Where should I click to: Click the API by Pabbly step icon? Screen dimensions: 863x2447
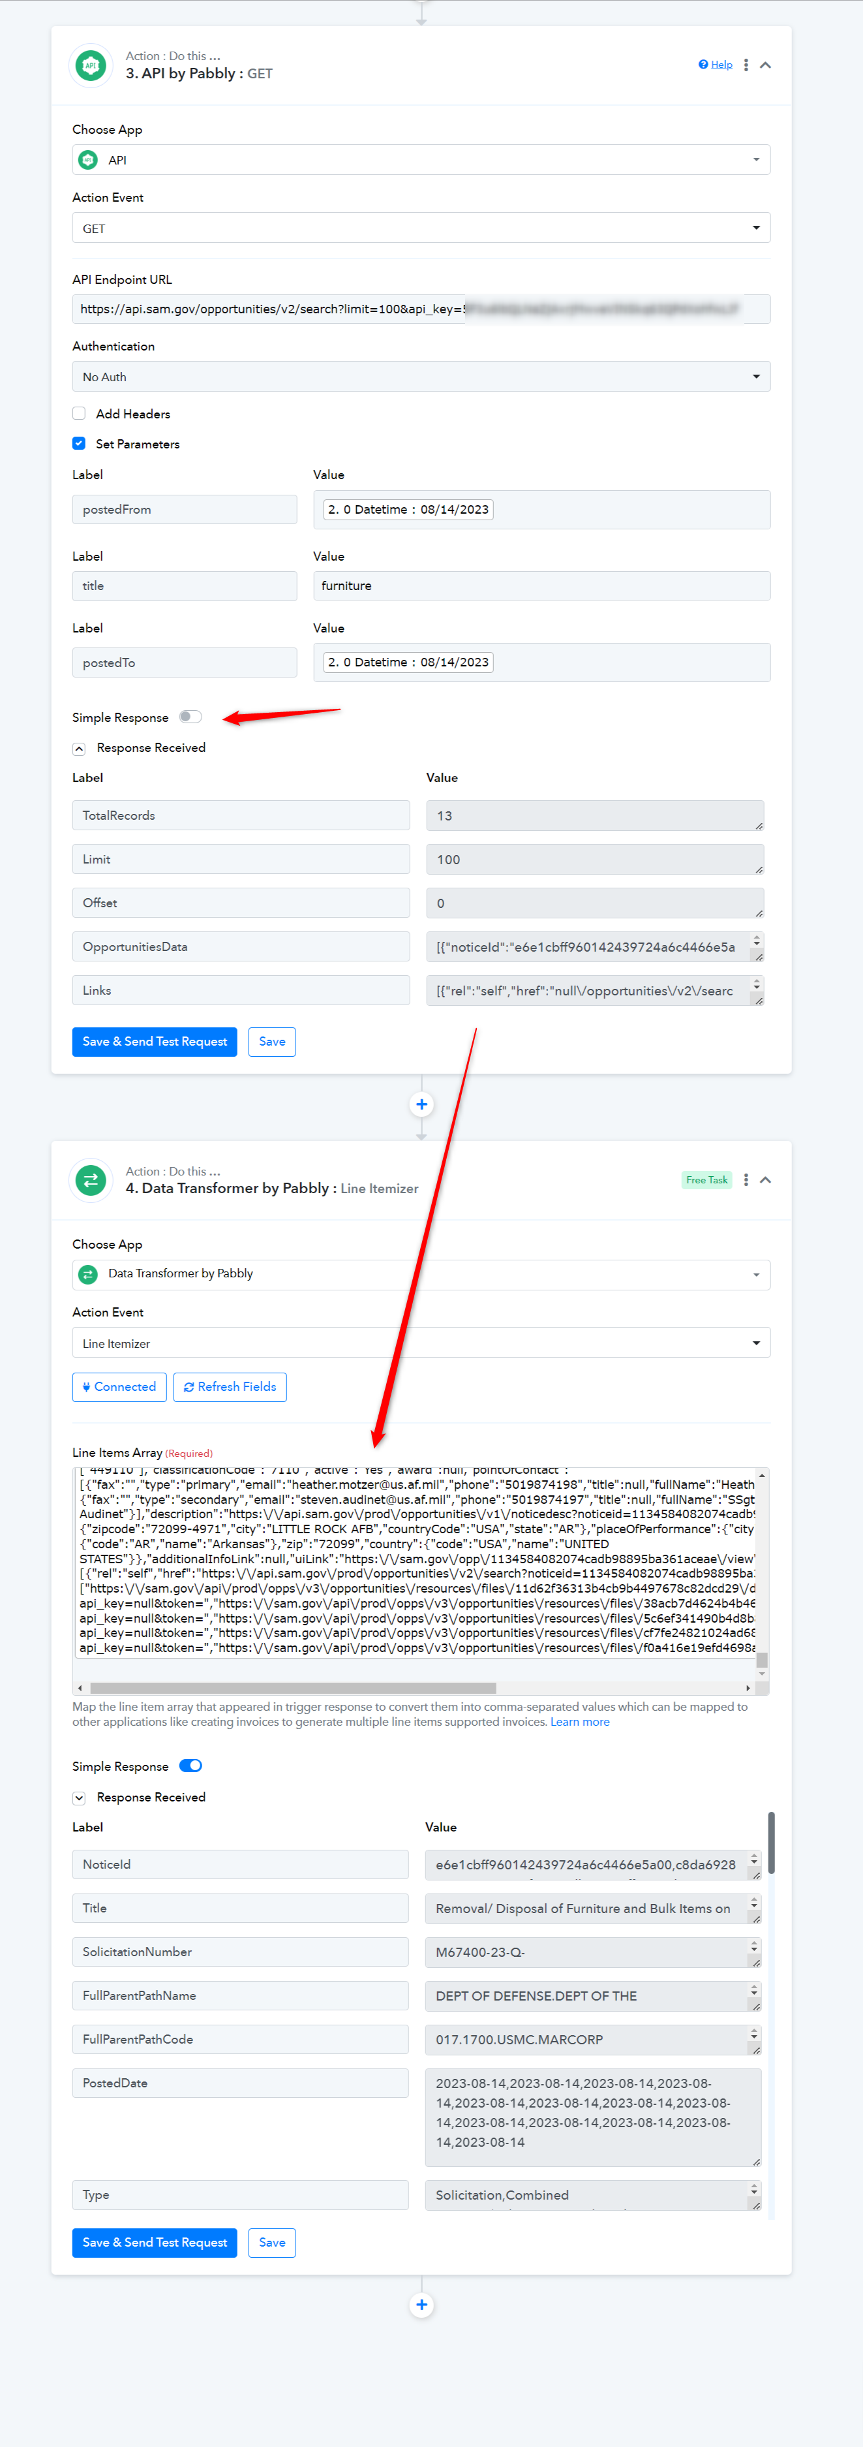click(x=91, y=65)
